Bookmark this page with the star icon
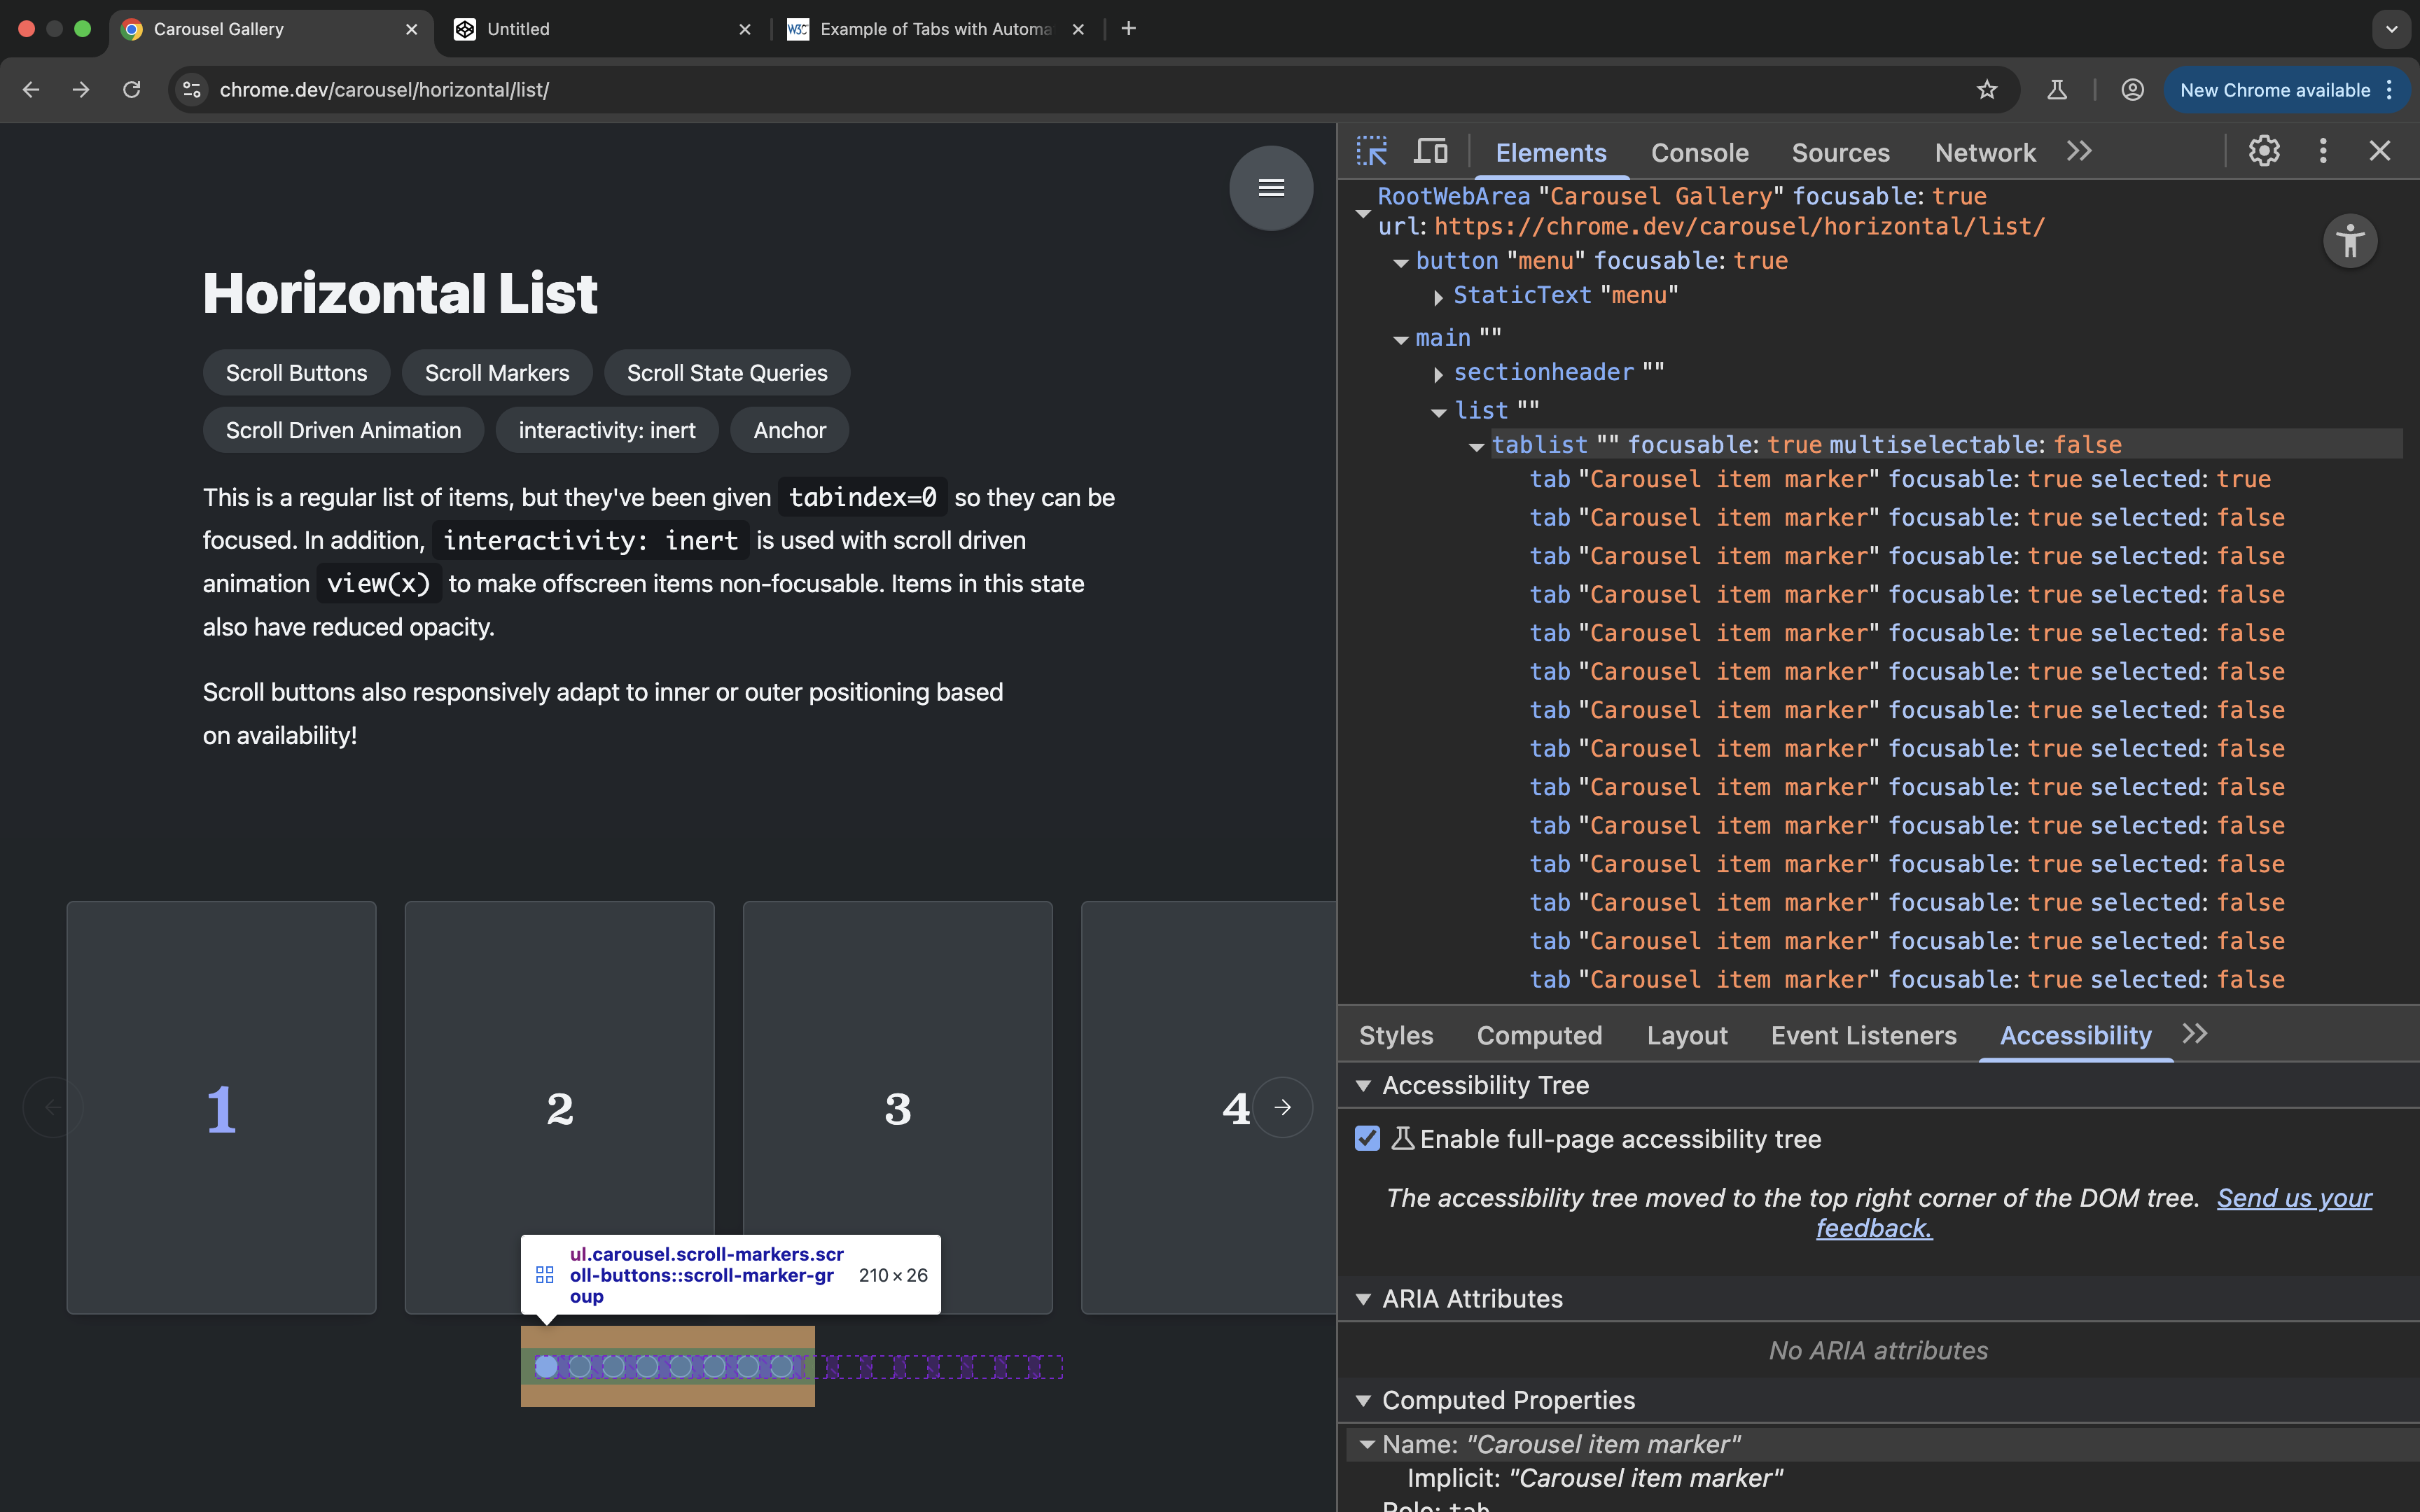The image size is (2420, 1512). (x=1986, y=90)
